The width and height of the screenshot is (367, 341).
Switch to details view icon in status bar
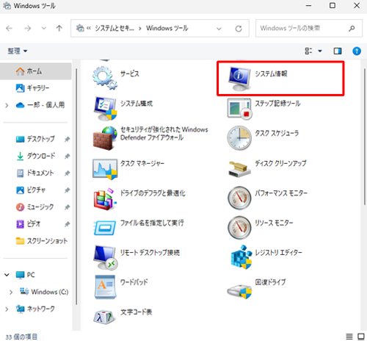[x=349, y=337]
